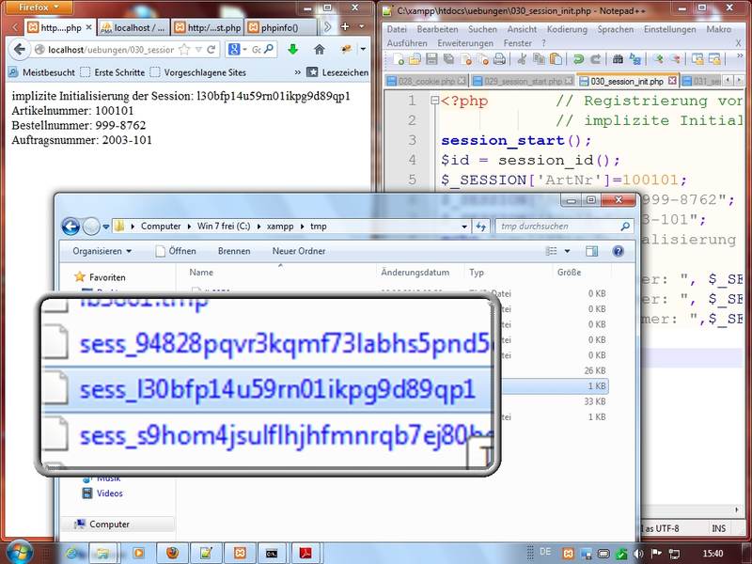
Task: Click the Redo arrow in Notepad++ toolbar
Action: (x=596, y=59)
